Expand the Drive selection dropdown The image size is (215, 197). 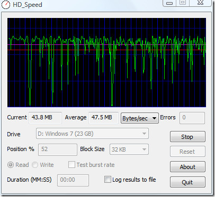click(92, 134)
